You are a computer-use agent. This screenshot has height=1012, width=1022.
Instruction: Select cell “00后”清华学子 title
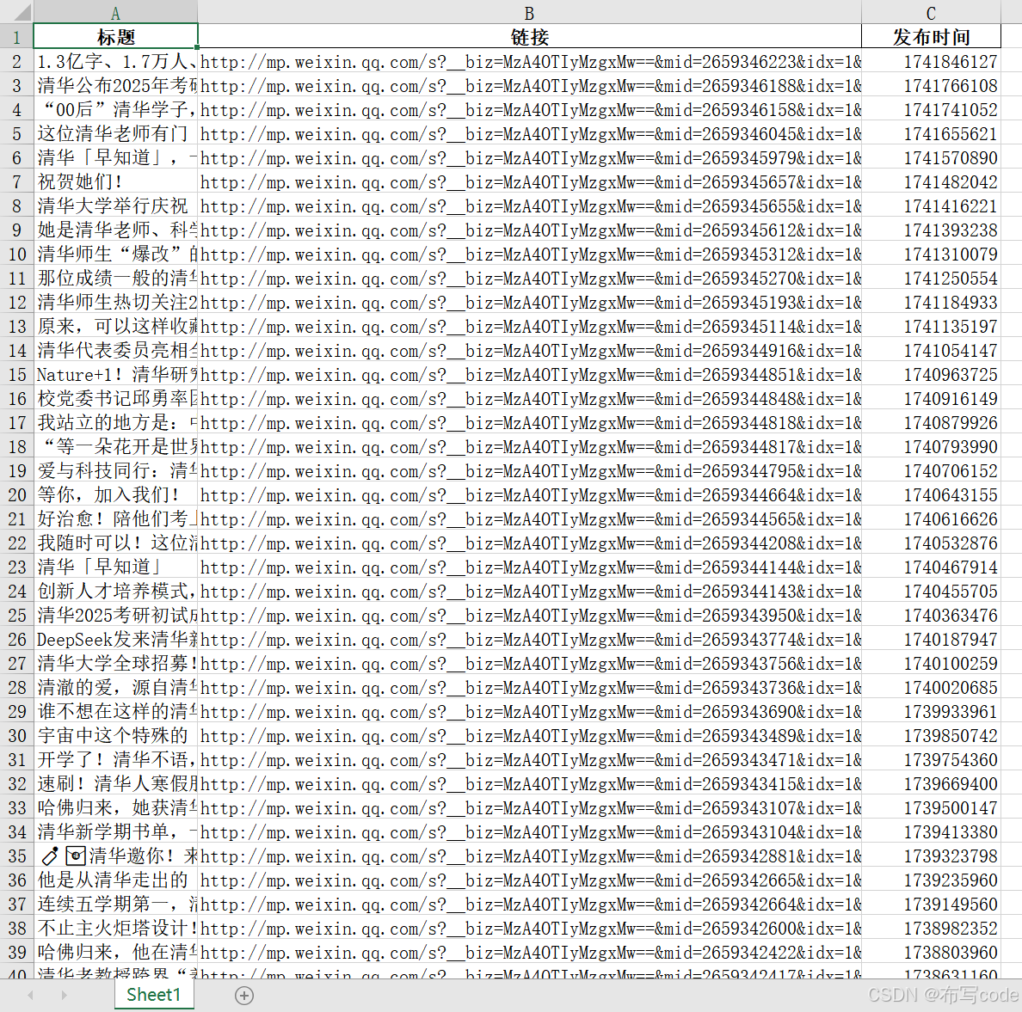tap(115, 109)
